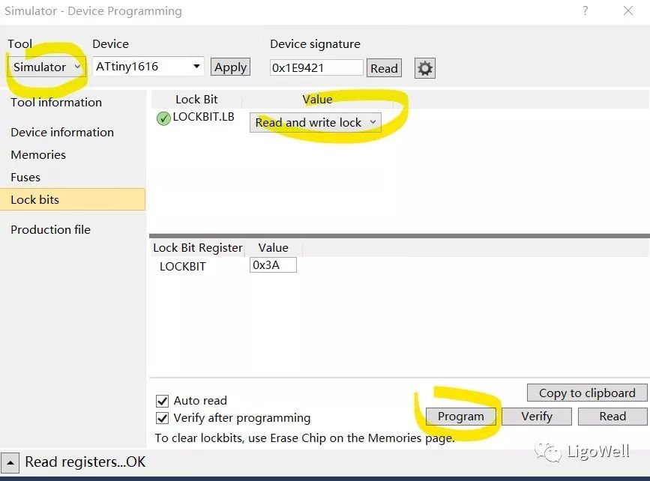
Task: Click the Apply button
Action: [x=230, y=67]
